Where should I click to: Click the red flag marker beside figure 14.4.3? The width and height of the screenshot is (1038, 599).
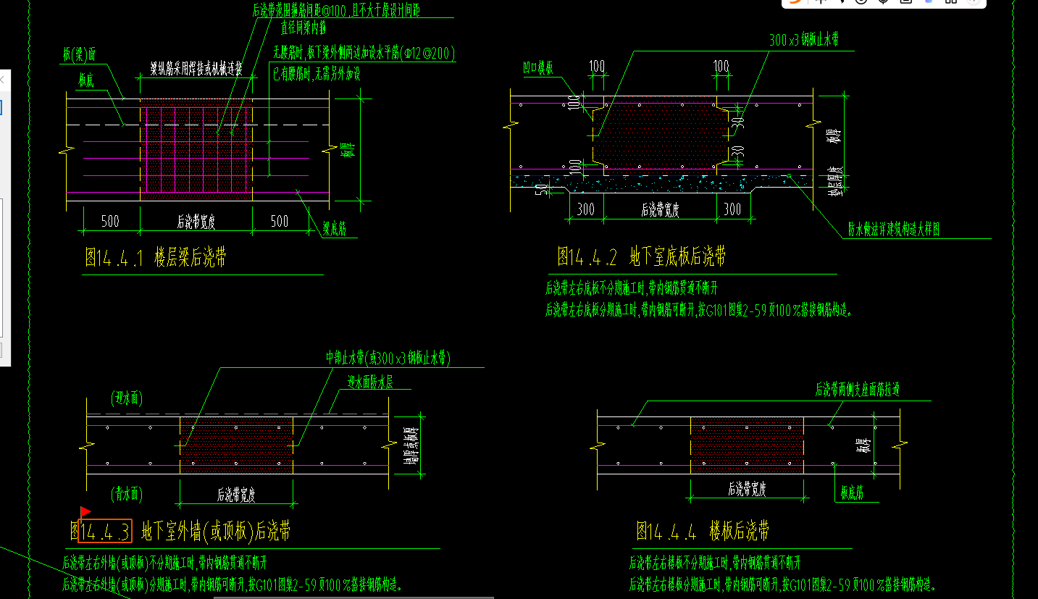tap(85, 512)
